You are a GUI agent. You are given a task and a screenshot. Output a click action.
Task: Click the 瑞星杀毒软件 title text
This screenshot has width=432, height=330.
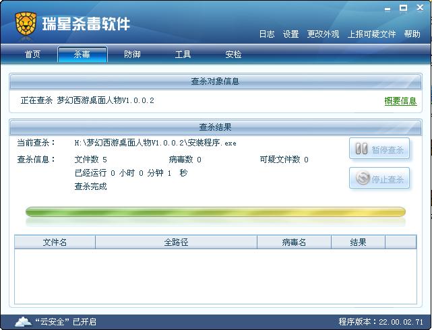86,24
